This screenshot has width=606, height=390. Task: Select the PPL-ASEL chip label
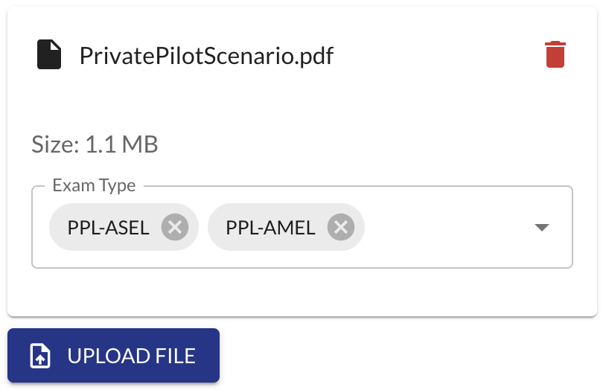tap(109, 227)
